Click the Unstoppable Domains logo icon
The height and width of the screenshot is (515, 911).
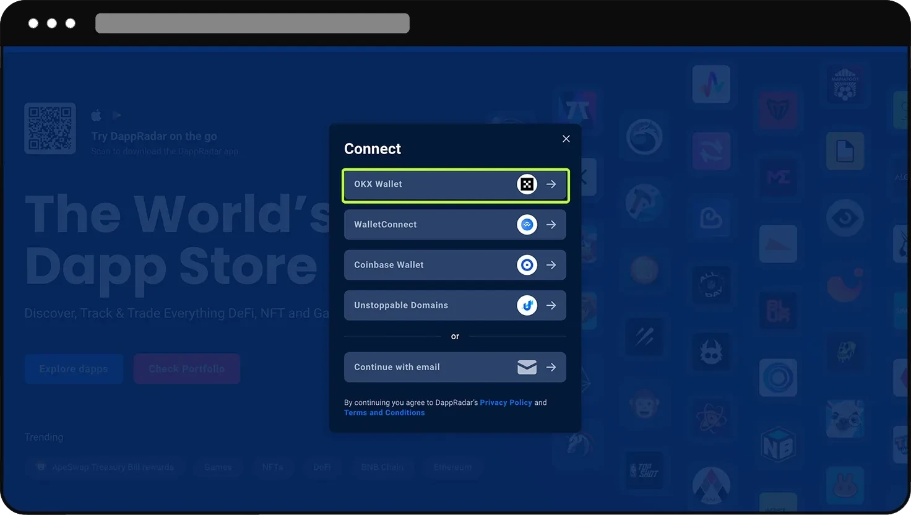(527, 305)
